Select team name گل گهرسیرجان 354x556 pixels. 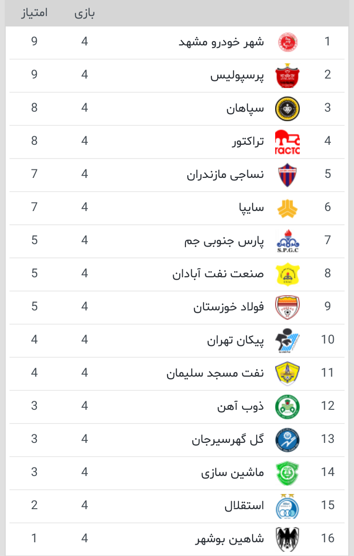click(x=228, y=440)
